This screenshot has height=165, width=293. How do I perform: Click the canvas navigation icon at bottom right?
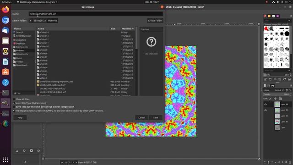(259, 159)
